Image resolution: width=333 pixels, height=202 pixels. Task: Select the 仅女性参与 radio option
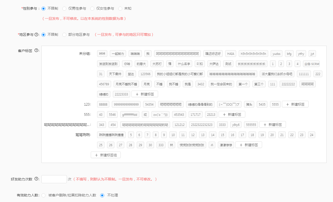click(92, 9)
